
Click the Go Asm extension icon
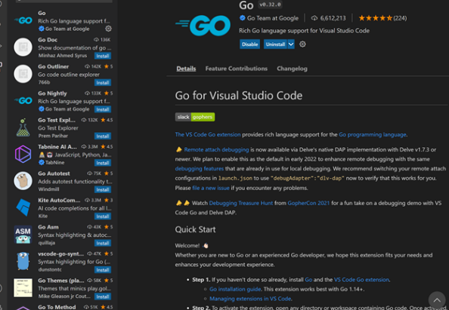click(x=23, y=235)
